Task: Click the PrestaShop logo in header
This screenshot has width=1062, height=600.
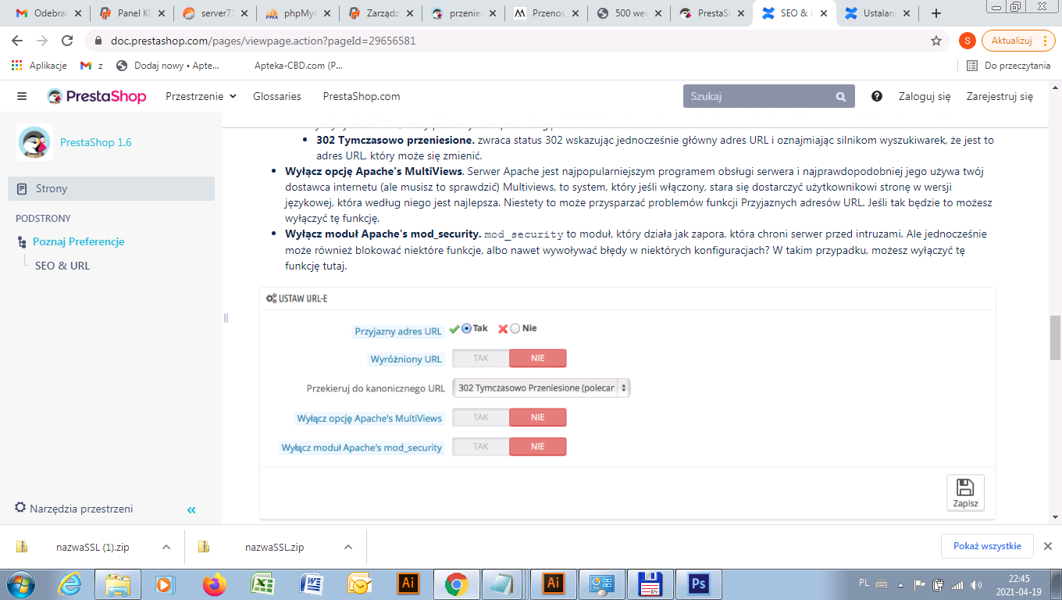Action: click(97, 96)
